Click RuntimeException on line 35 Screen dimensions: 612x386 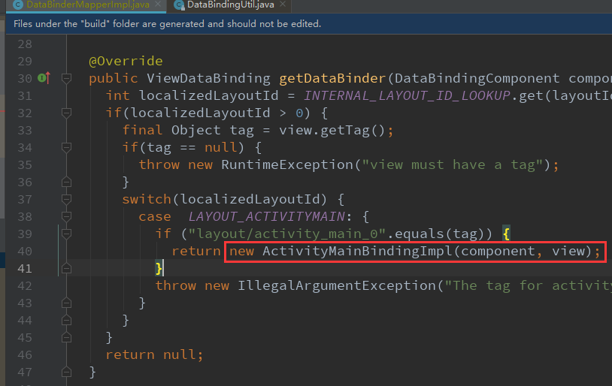(287, 164)
